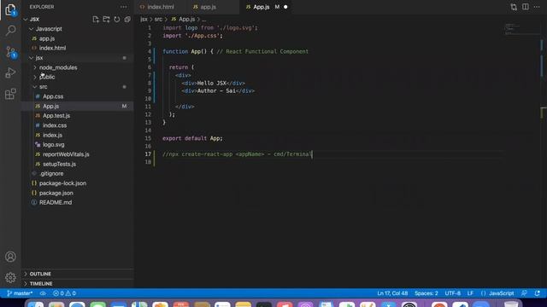Click the 'export default App;' line

click(192, 138)
